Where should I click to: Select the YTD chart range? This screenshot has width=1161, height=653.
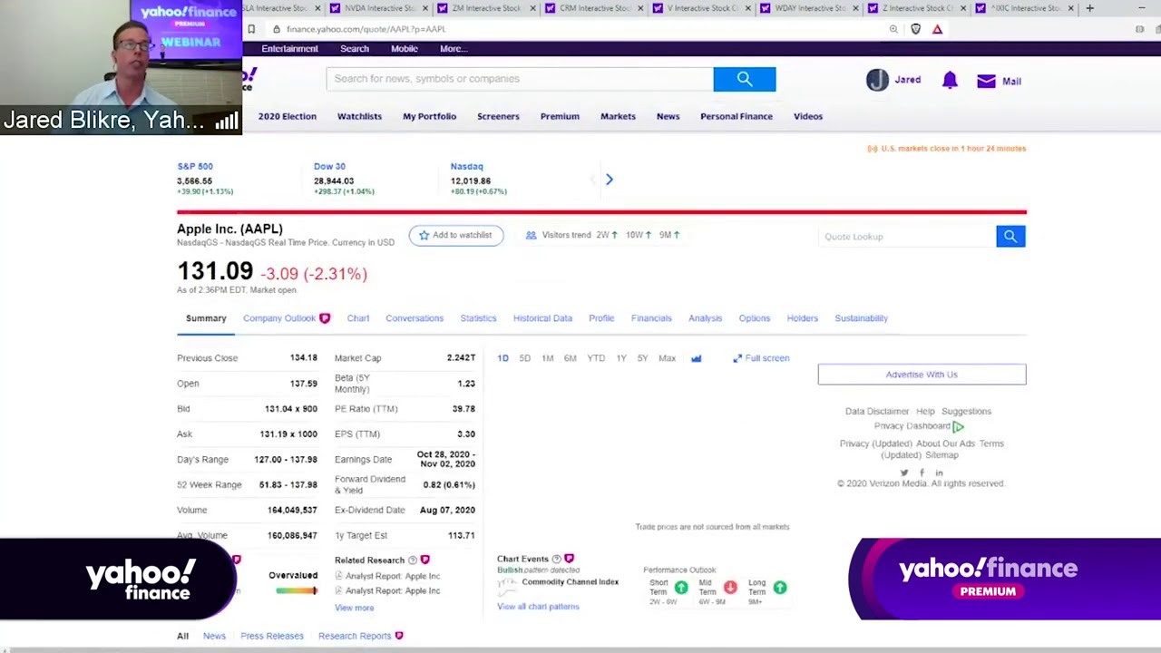pos(596,358)
